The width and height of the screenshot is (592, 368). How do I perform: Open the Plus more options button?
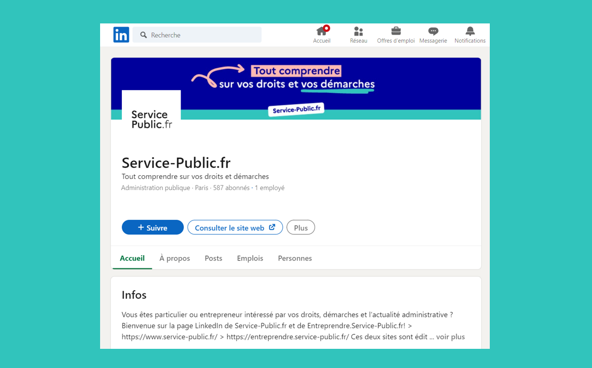301,227
